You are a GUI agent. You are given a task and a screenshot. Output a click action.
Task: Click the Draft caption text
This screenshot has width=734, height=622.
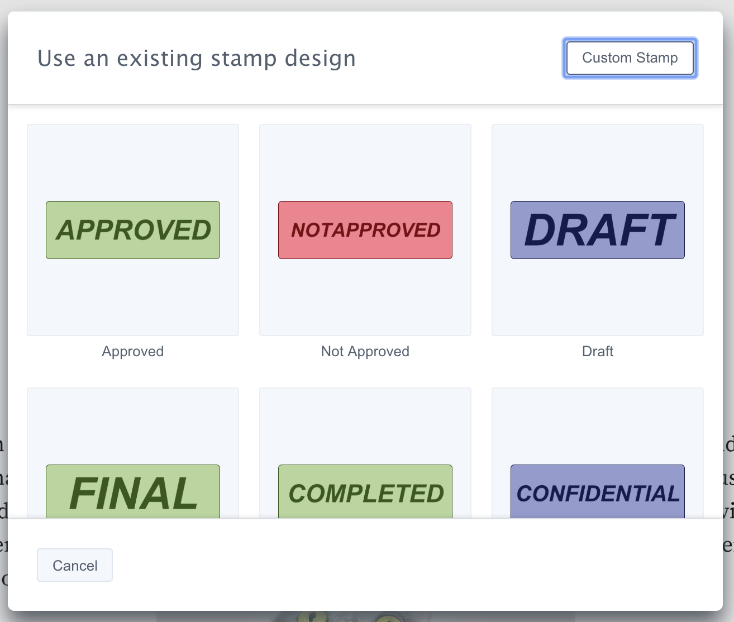pyautogui.click(x=597, y=351)
